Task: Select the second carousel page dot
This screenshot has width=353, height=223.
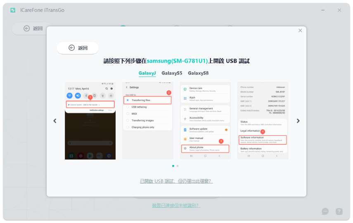Action: 178,166
